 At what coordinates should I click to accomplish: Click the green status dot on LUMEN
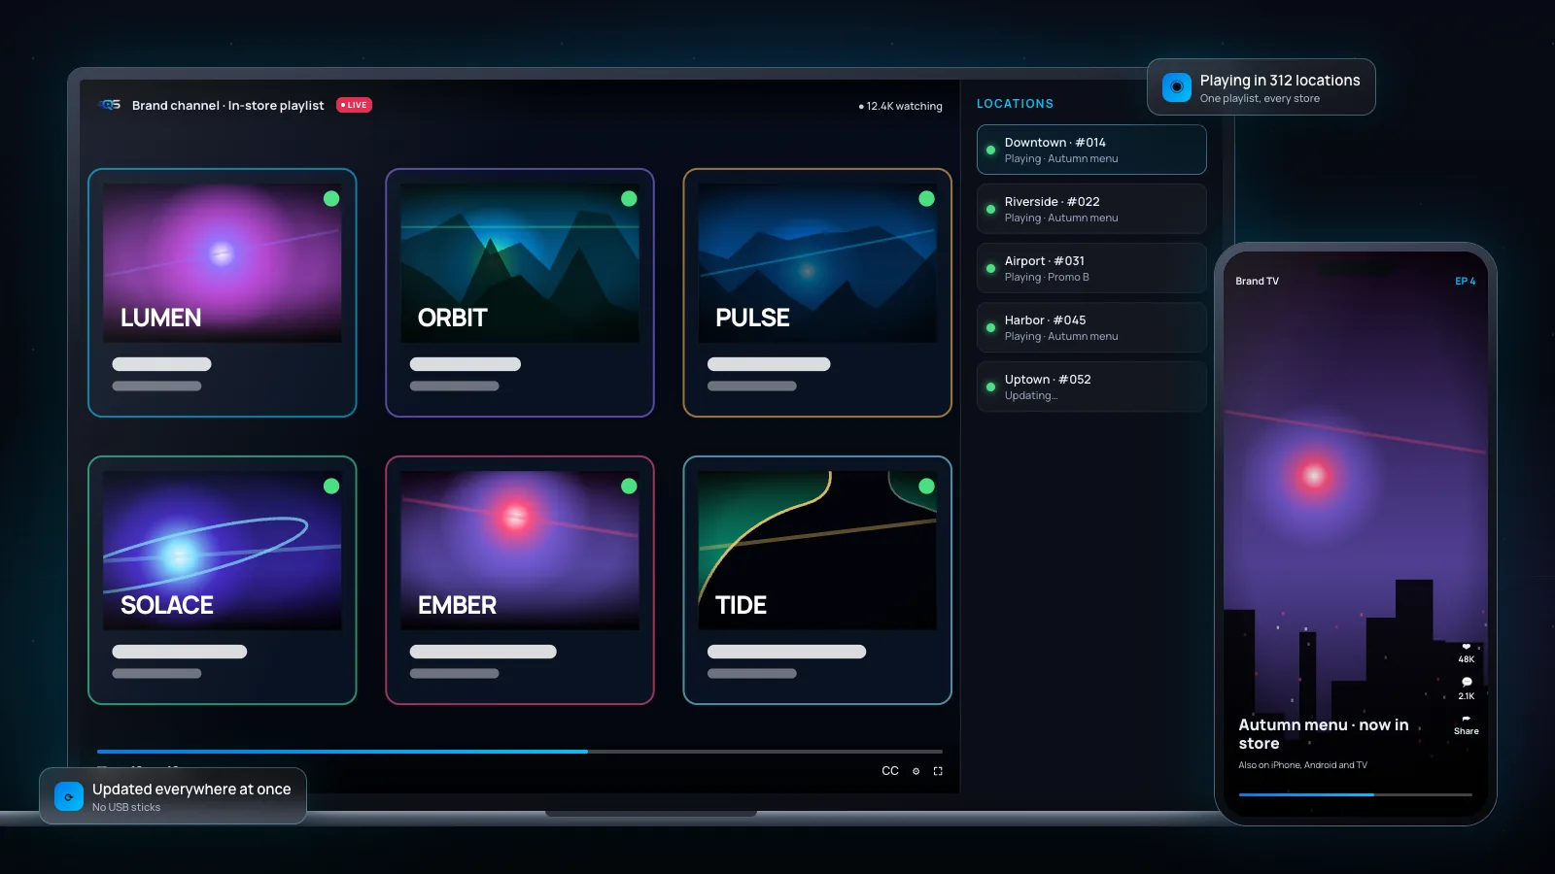331,198
